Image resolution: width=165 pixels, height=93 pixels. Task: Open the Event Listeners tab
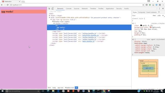[x=152, y=12]
